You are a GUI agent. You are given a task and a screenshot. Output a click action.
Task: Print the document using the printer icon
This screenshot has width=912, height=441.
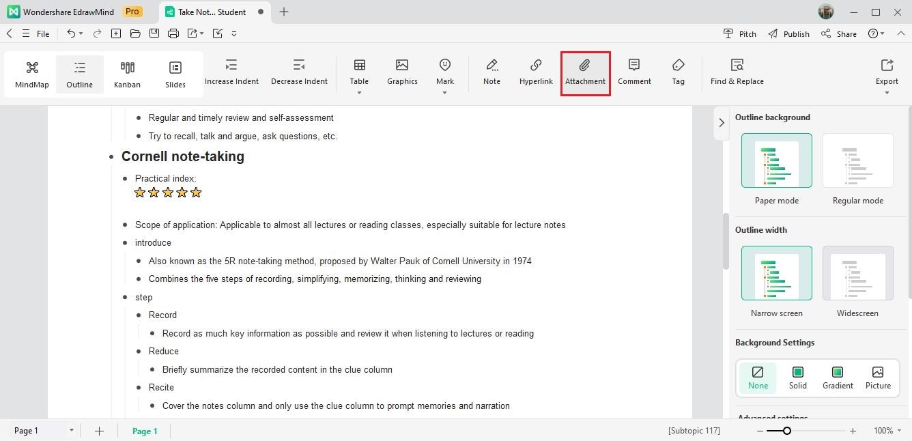(173, 33)
